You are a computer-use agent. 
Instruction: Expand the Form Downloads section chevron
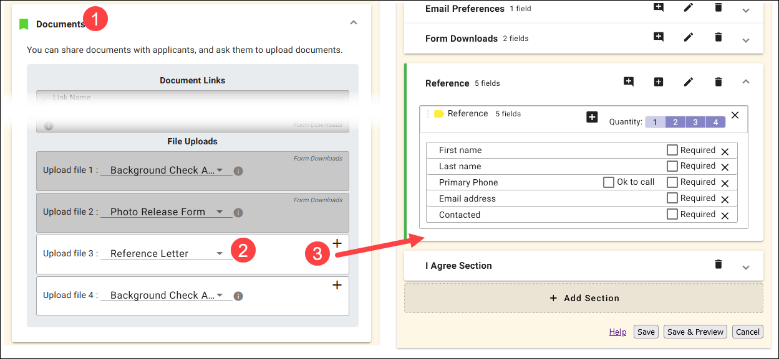point(746,40)
